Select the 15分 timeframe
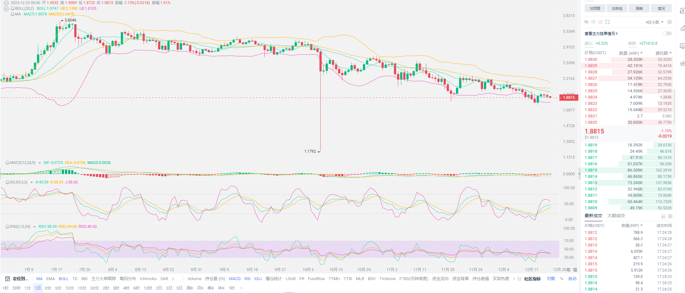The image size is (685, 293). [x=82, y=288]
